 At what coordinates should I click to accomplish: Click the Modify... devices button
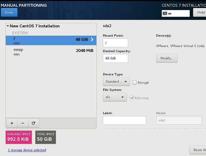(x=167, y=58)
